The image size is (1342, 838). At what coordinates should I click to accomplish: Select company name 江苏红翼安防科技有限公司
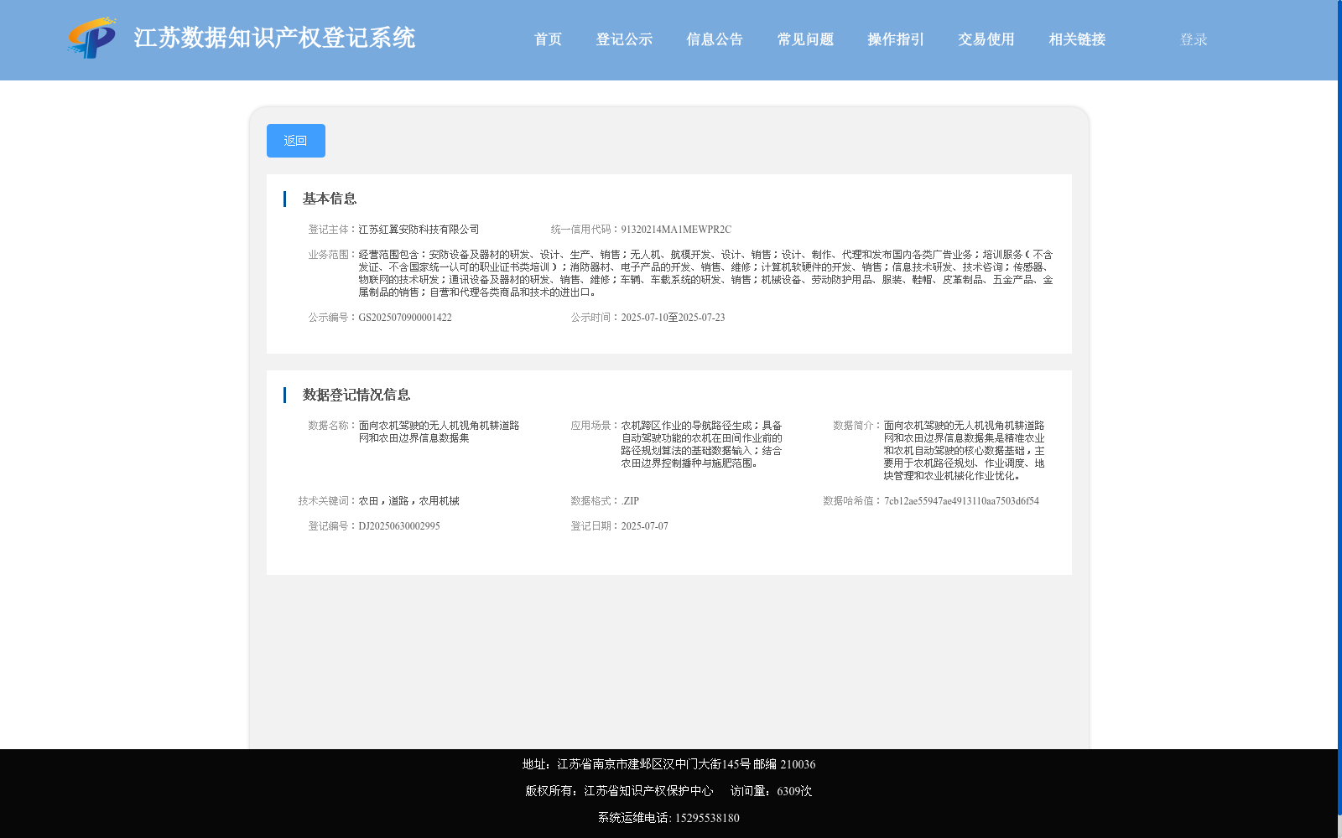tap(419, 230)
